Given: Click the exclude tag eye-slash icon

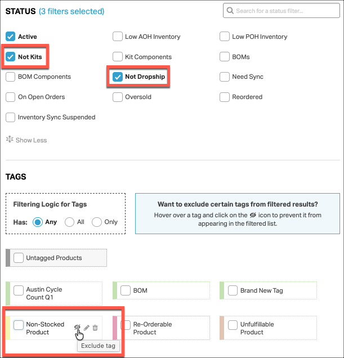Looking at the screenshot, I should point(77,327).
